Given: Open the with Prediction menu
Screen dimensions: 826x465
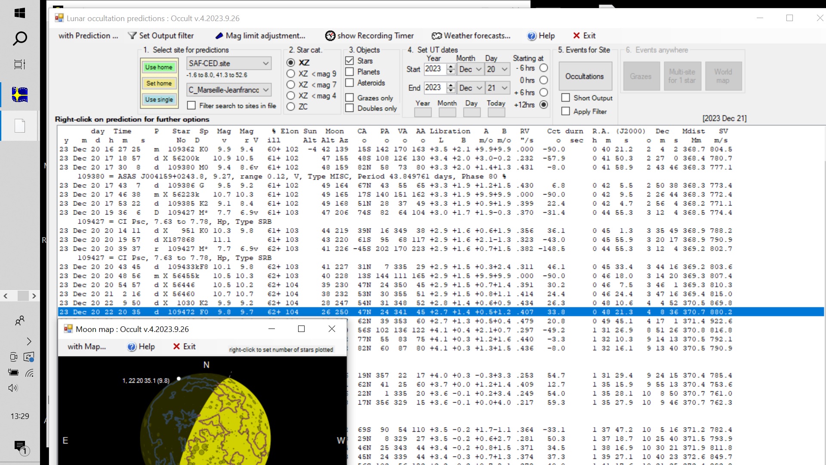Looking at the screenshot, I should point(88,36).
